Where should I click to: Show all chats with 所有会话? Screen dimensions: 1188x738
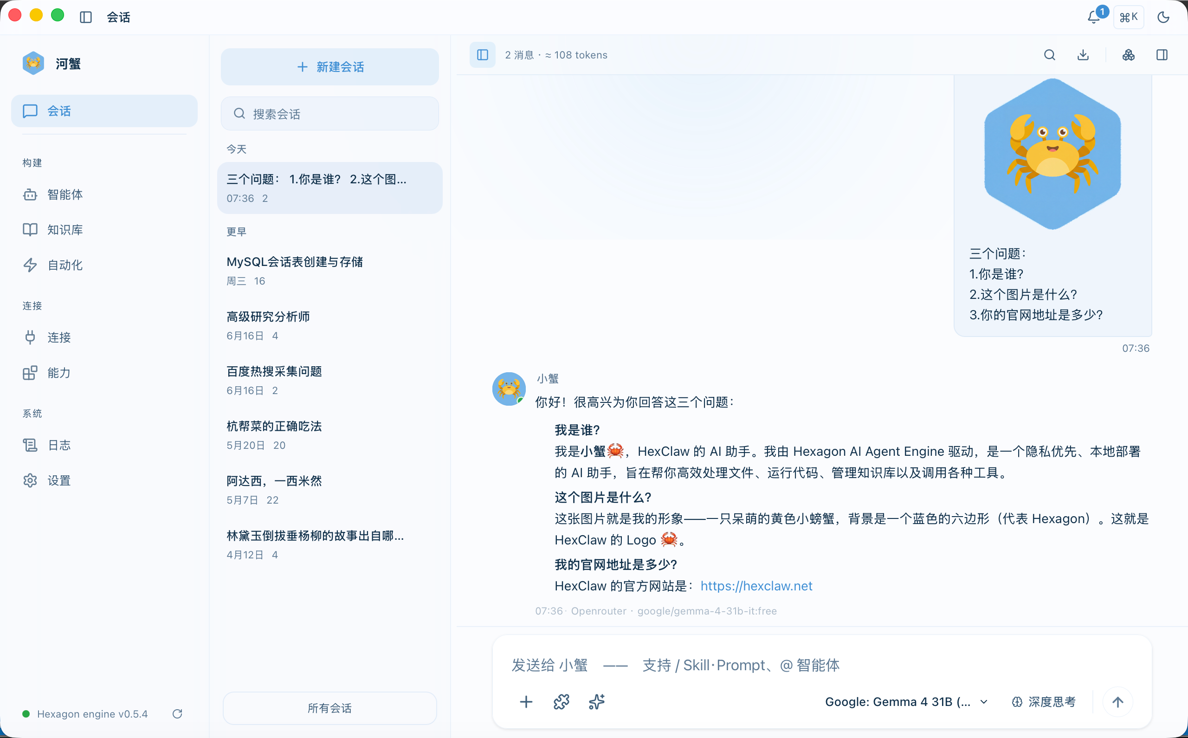click(330, 708)
